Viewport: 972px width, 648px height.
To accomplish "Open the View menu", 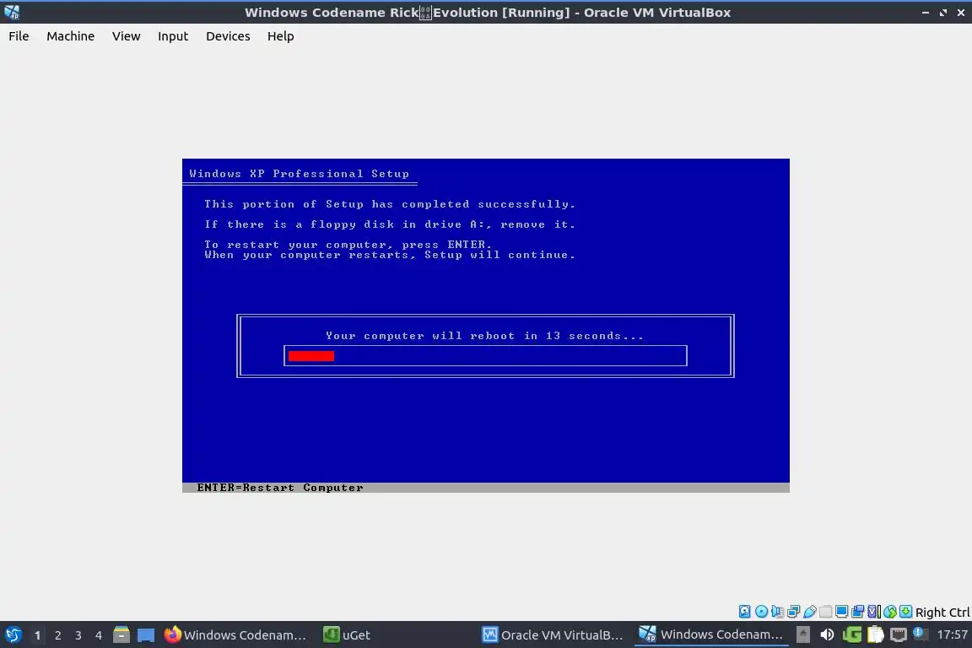I will point(126,36).
